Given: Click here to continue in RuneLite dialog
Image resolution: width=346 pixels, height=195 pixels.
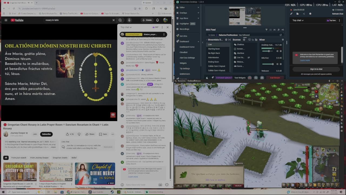Looking at the screenshot, I should click(x=215, y=180).
